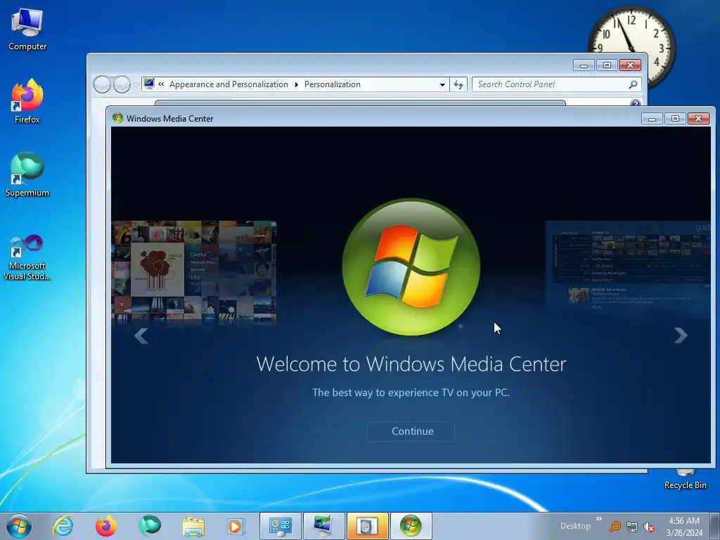Switch to the highlighted orange taskbar button

pyautogui.click(x=367, y=526)
